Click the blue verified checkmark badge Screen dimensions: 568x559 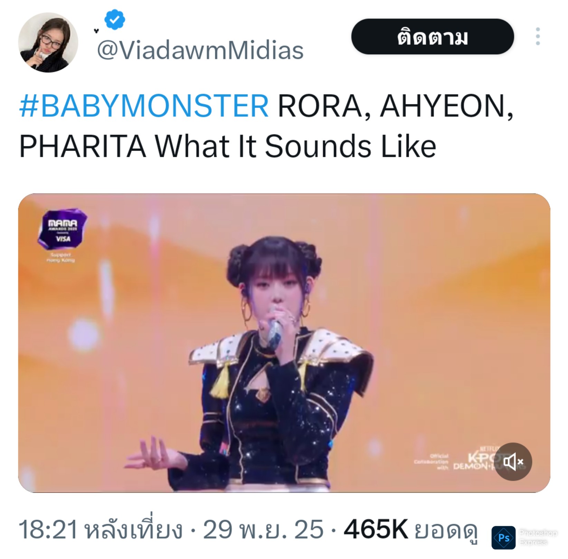click(x=115, y=19)
